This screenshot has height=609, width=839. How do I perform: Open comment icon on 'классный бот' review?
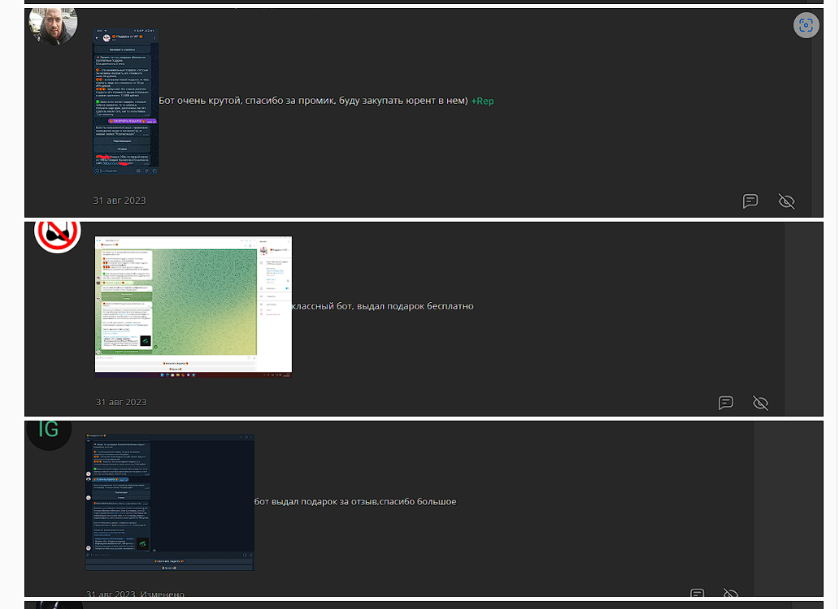[x=725, y=403]
